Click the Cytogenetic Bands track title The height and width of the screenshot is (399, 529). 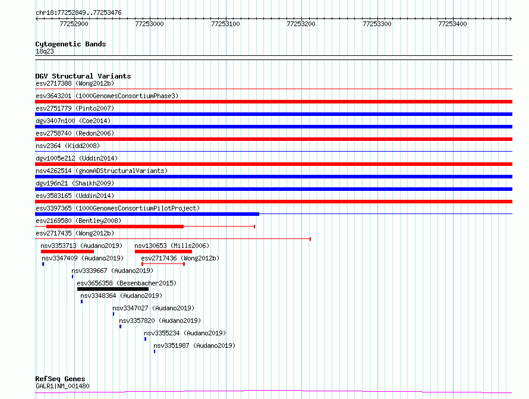71,44
